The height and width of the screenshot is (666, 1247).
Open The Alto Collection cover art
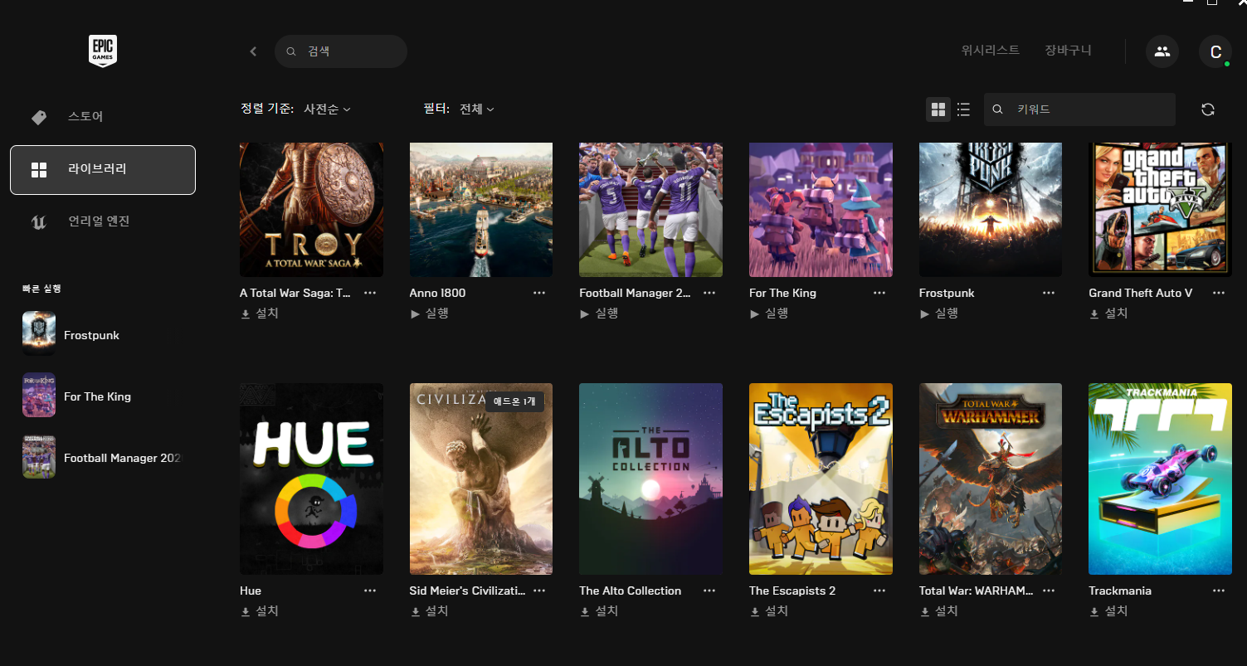pyautogui.click(x=650, y=479)
